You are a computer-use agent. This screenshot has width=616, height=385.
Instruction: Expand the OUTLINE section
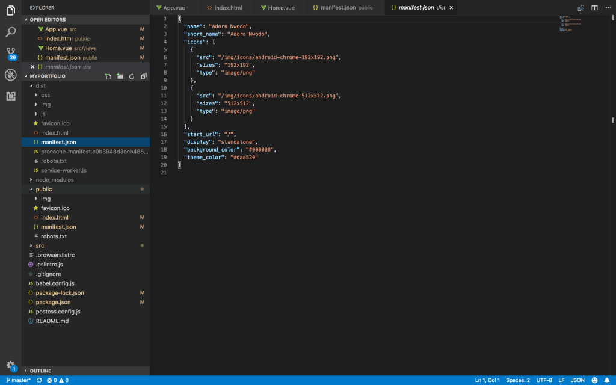point(40,371)
